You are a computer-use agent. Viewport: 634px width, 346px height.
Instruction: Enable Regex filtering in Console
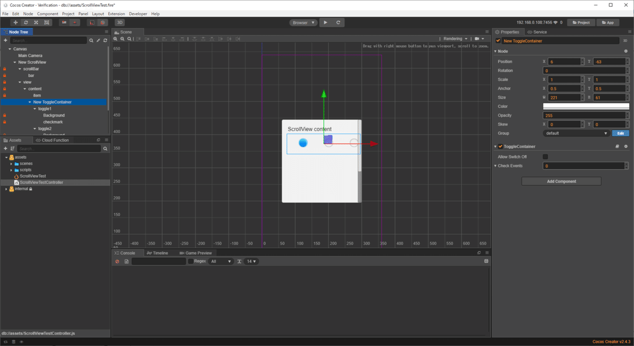coord(191,261)
